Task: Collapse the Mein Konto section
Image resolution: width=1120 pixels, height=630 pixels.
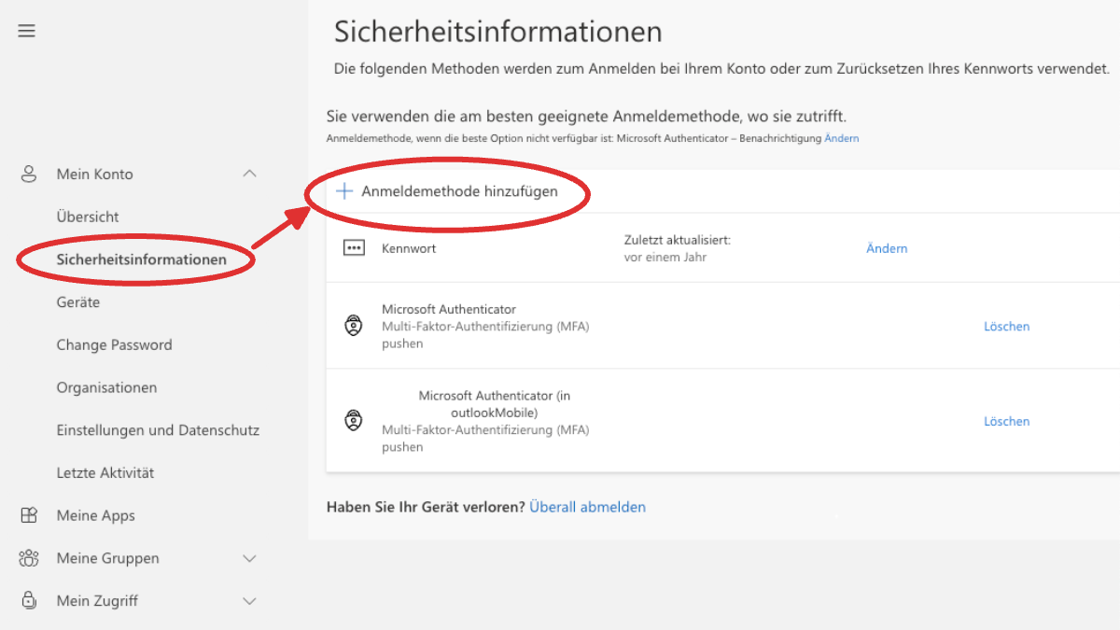Action: point(249,174)
